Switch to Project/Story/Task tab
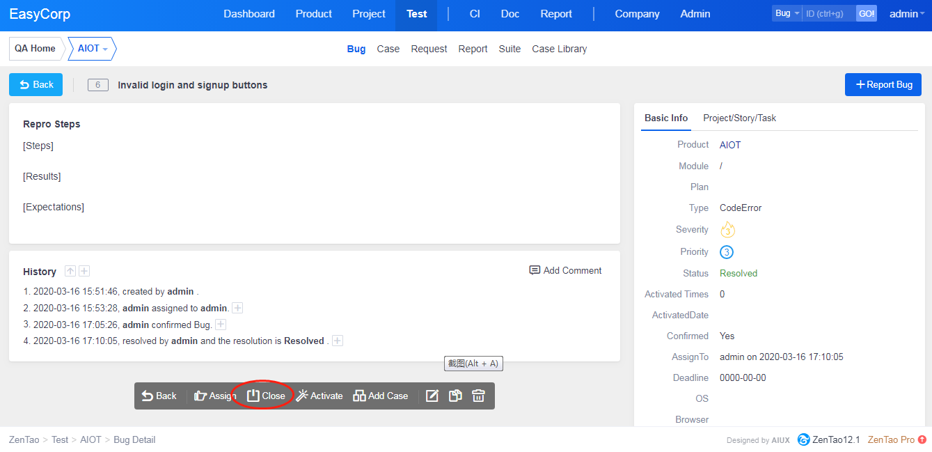 point(739,118)
